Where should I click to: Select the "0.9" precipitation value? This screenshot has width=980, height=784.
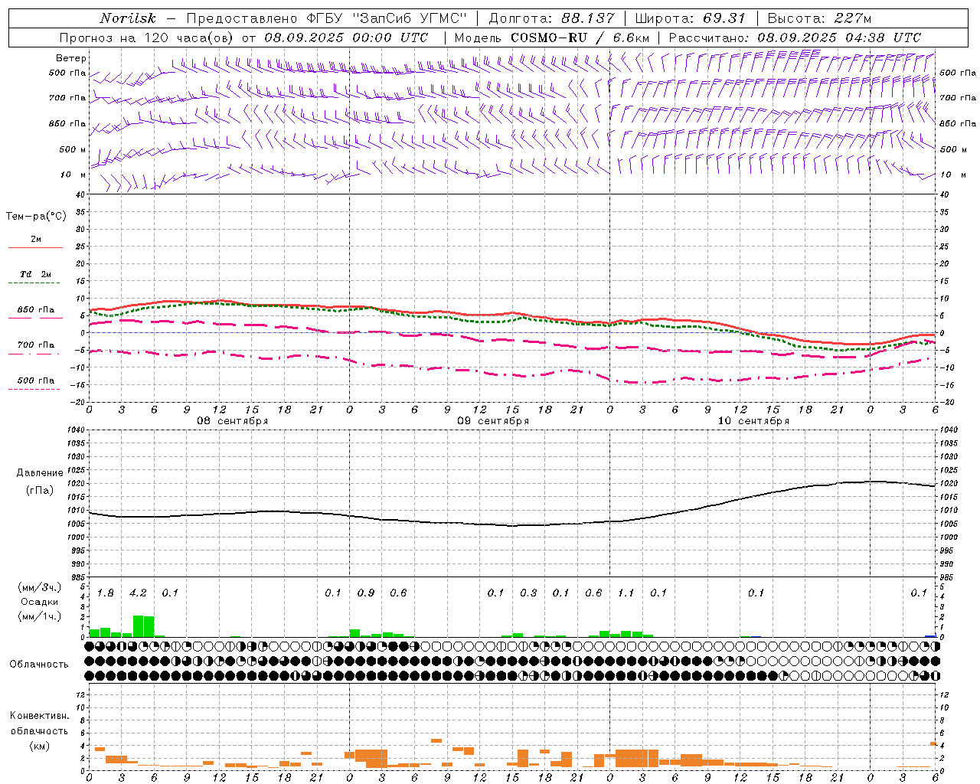(x=366, y=593)
